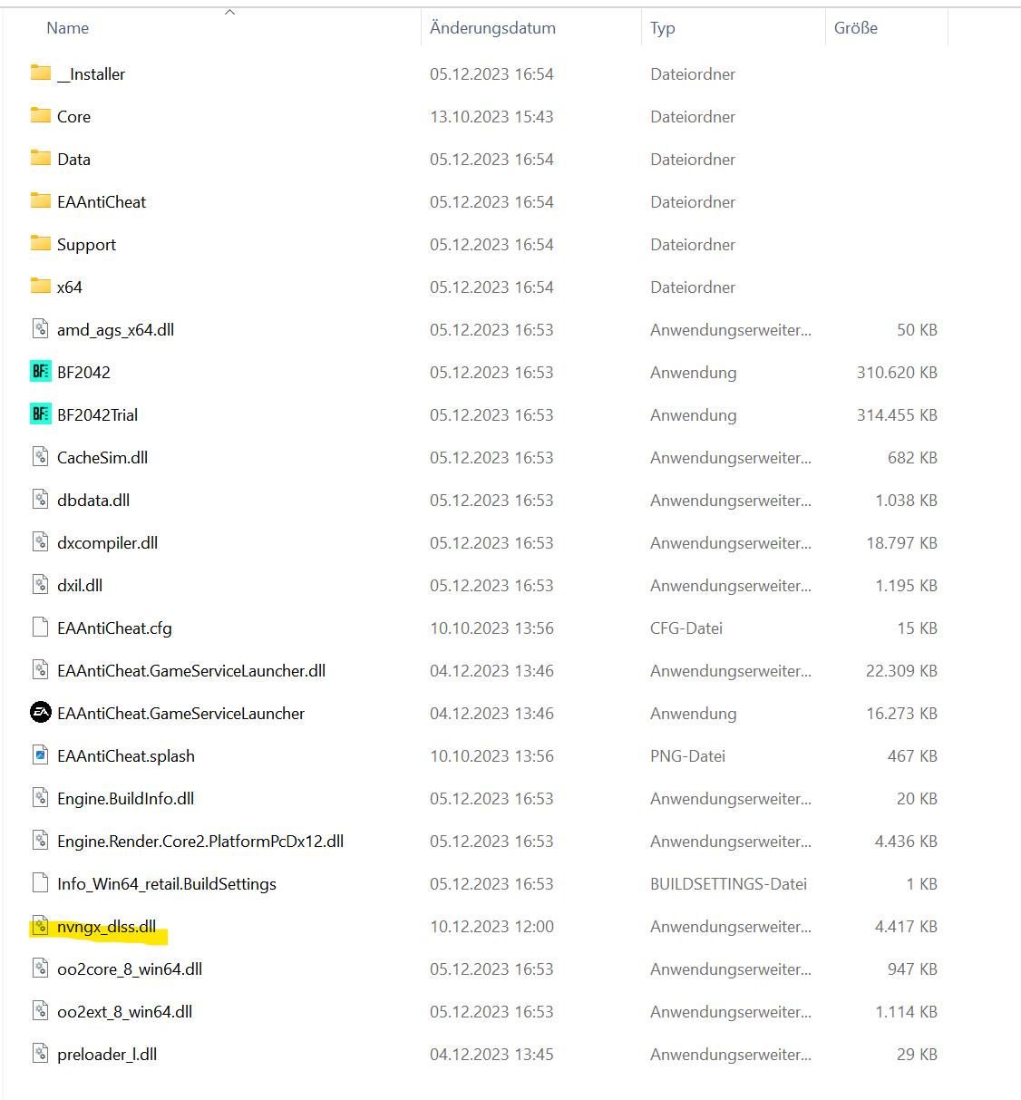Select the BF2042Trial file name

tap(97, 415)
